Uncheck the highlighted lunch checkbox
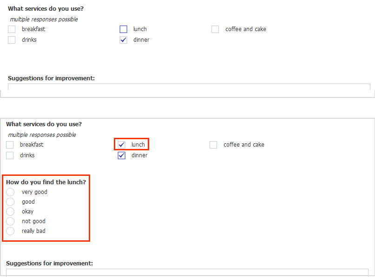Screen dimensions: 375x277 121,144
